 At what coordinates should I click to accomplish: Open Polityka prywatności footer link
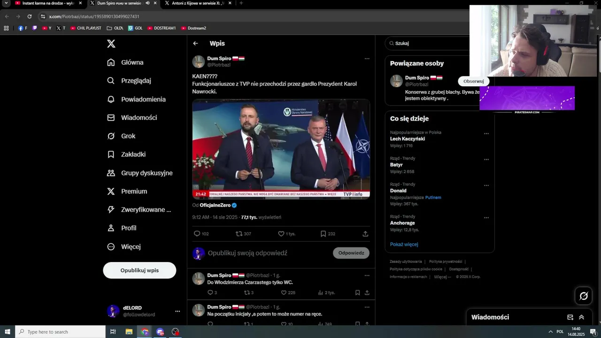click(446, 261)
